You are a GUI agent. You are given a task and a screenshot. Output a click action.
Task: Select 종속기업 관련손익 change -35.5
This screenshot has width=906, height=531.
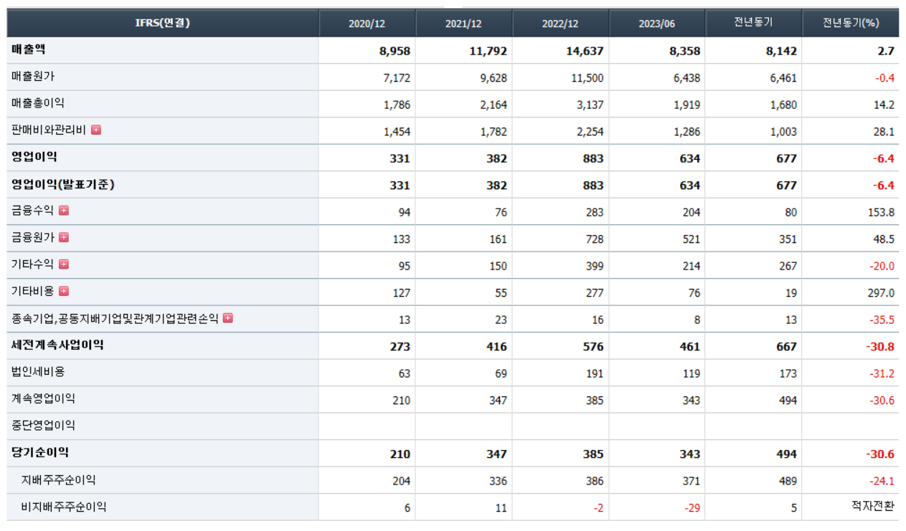(x=882, y=320)
